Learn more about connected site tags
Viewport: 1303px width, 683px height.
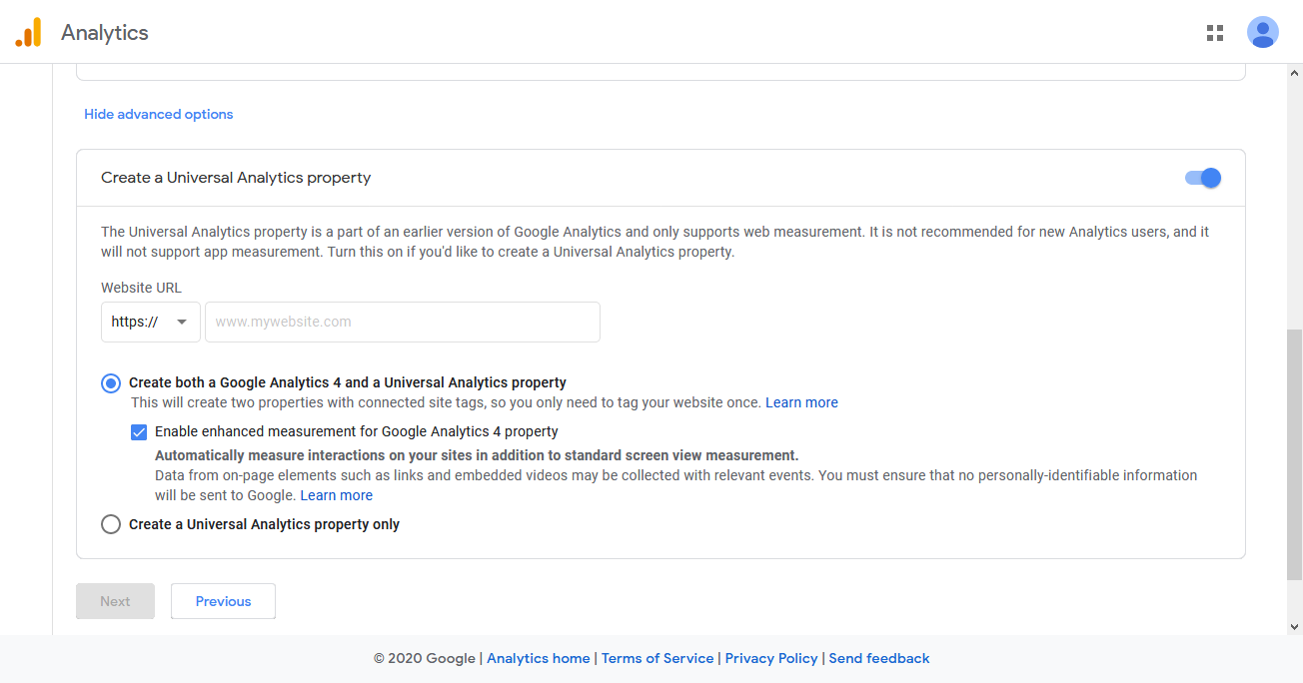[801, 401]
